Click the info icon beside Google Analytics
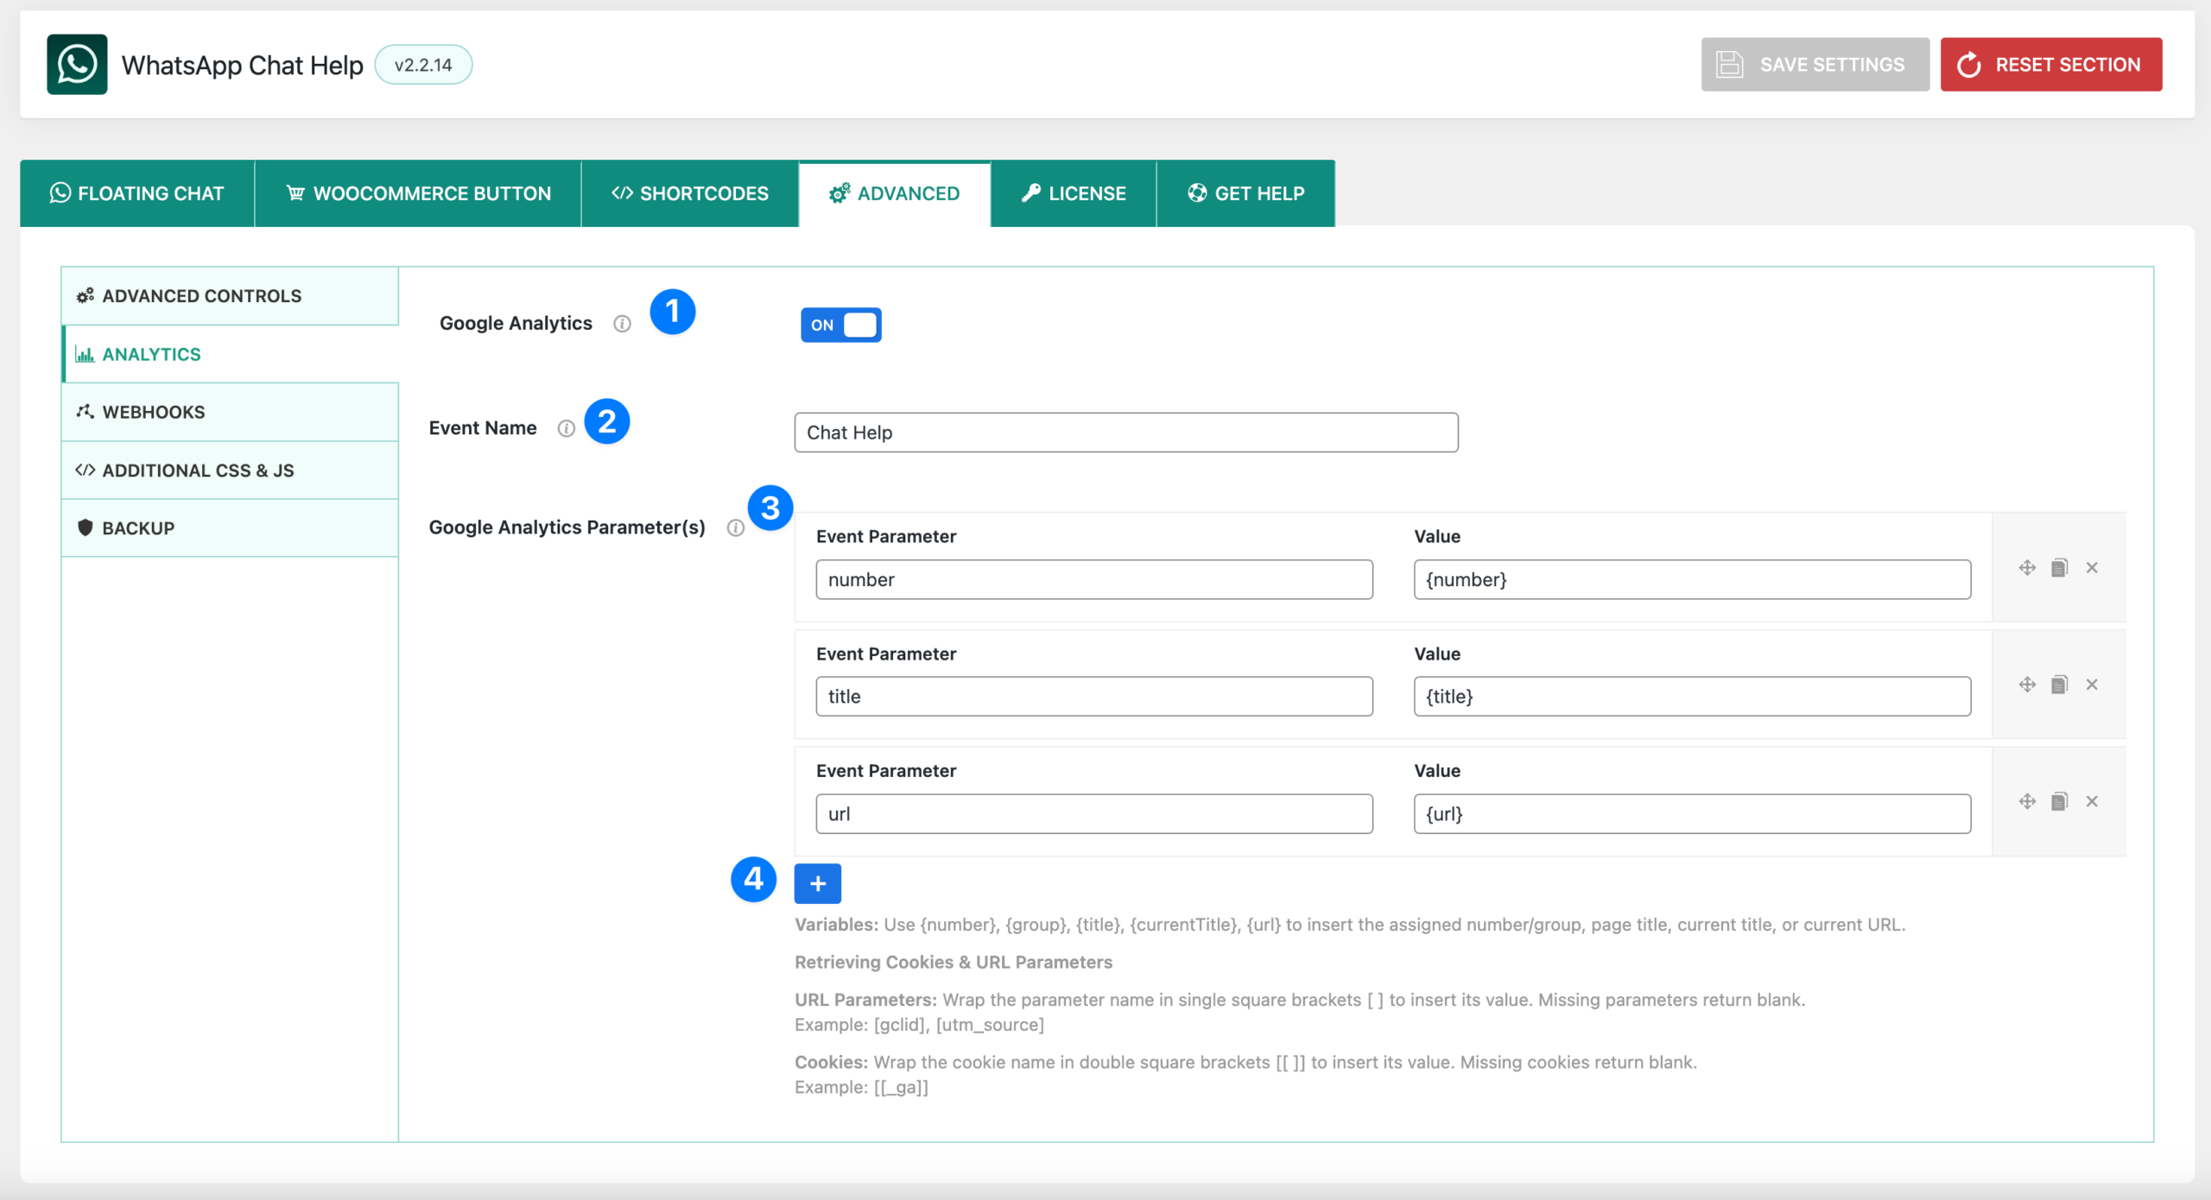This screenshot has height=1200, width=2211. pyautogui.click(x=622, y=324)
